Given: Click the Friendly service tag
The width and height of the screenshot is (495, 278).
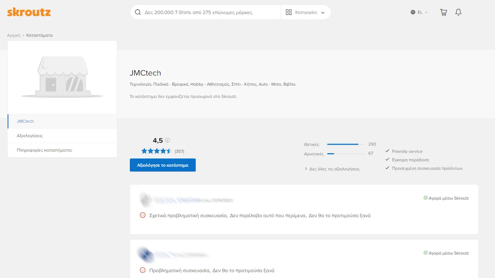Looking at the screenshot, I should click(407, 152).
